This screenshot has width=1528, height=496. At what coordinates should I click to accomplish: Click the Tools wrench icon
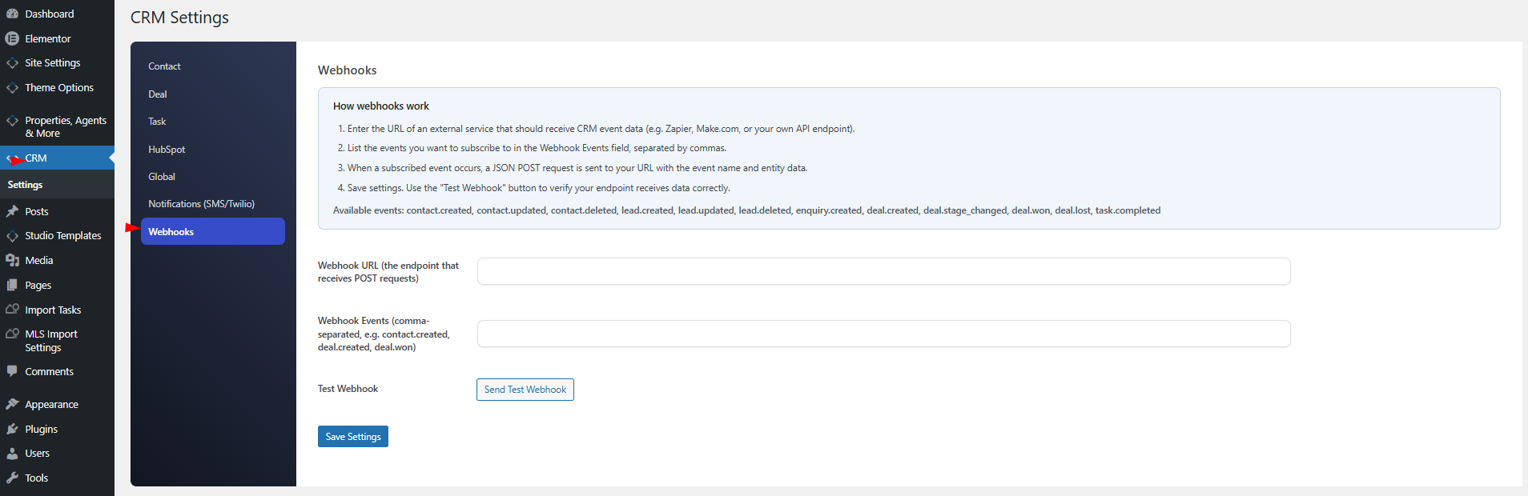12,478
